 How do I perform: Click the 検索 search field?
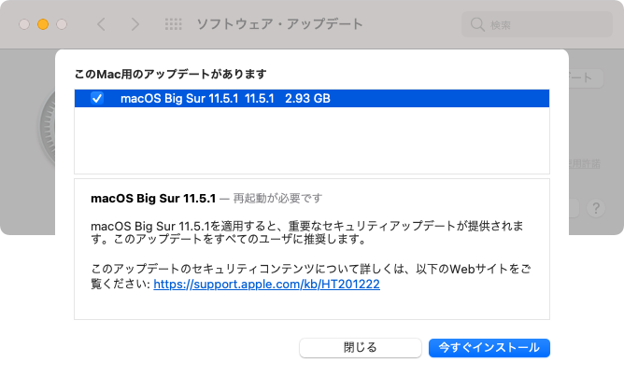[537, 24]
